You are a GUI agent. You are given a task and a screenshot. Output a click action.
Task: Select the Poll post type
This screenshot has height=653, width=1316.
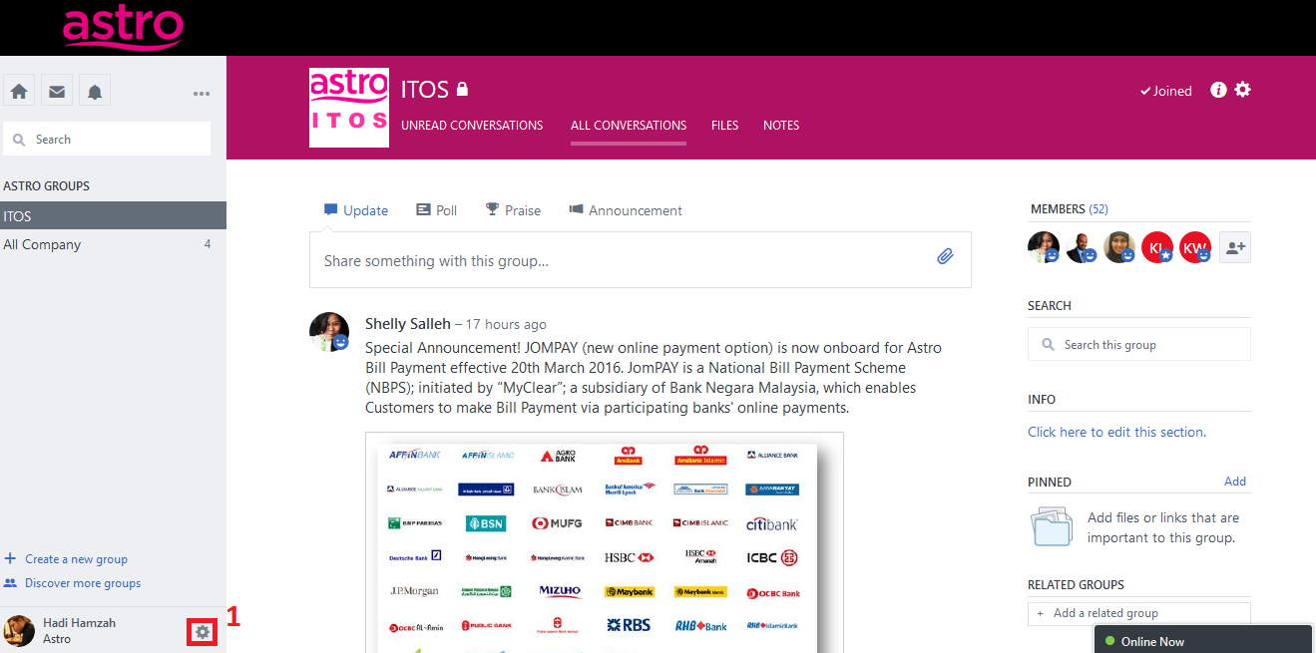pyautogui.click(x=436, y=210)
